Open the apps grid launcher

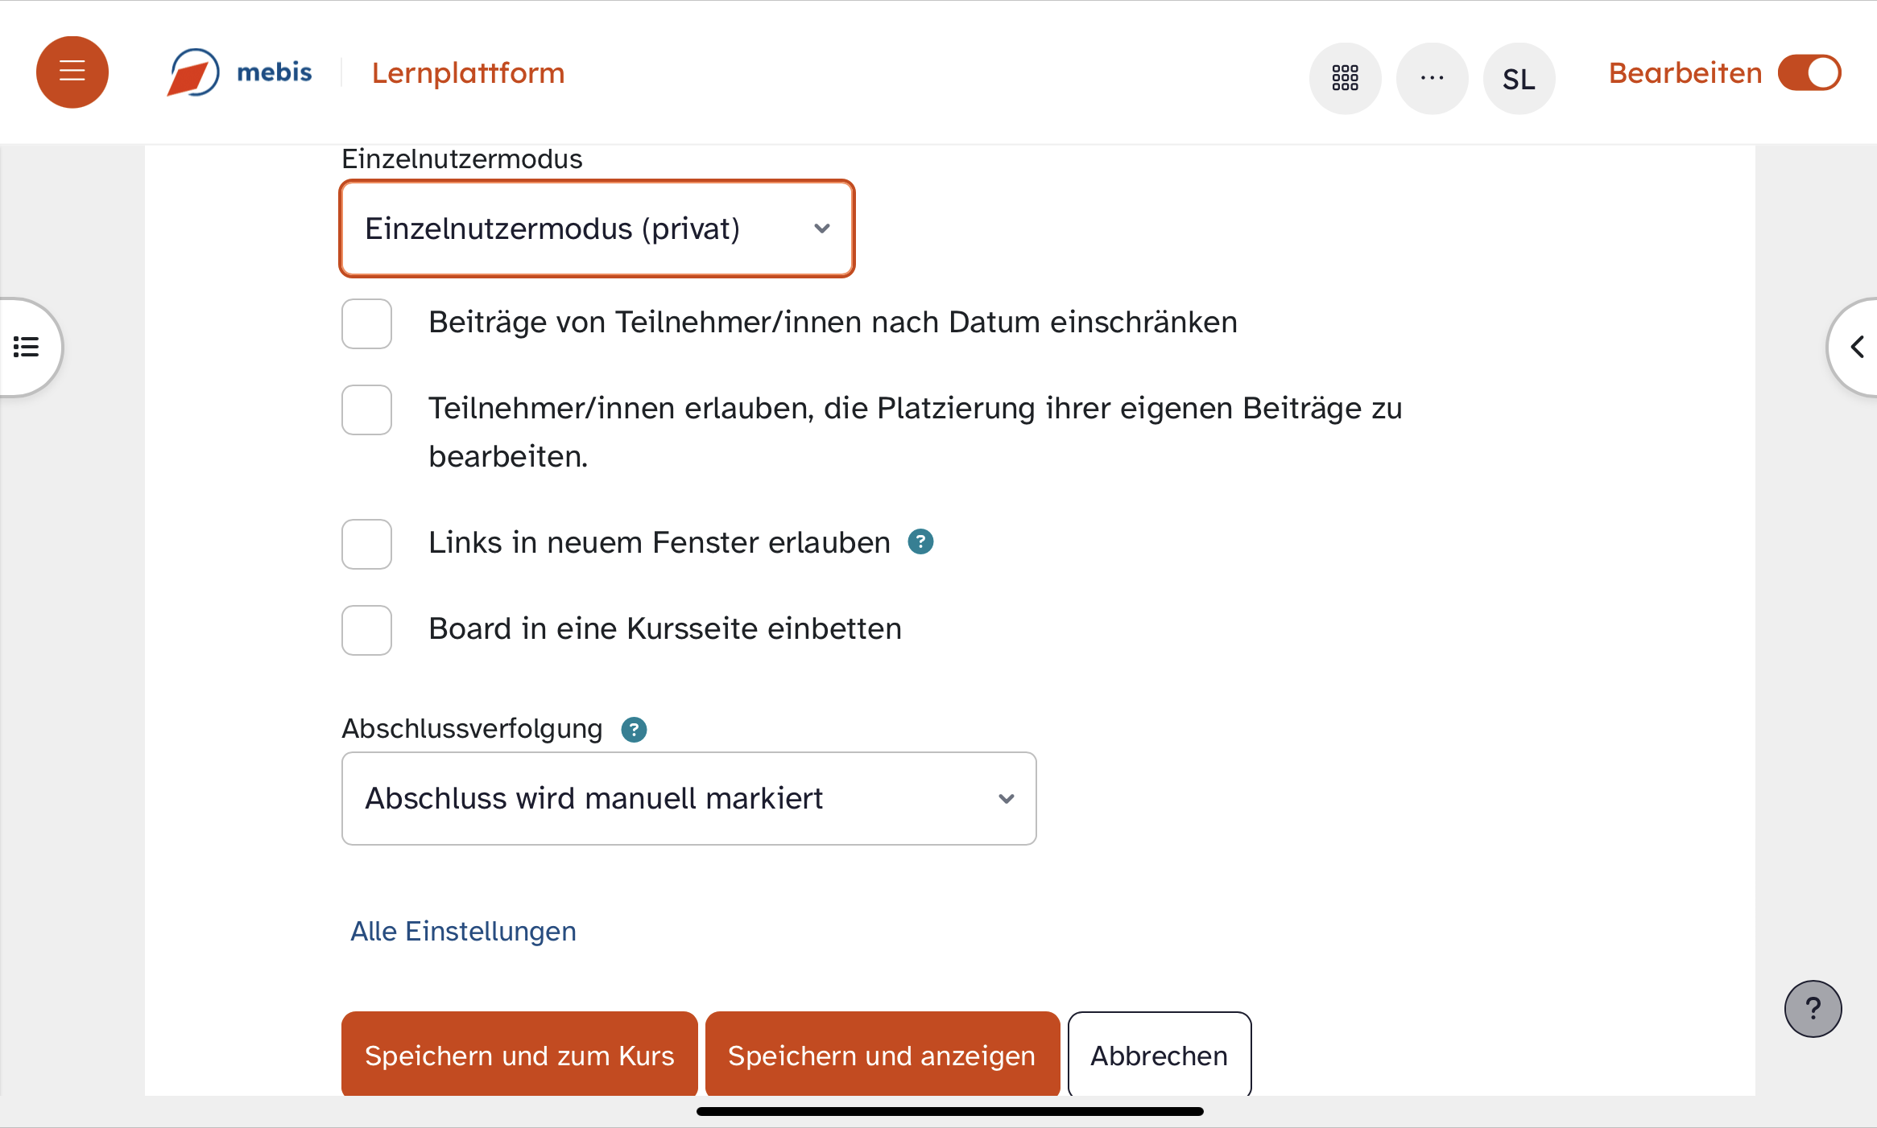1345,78
